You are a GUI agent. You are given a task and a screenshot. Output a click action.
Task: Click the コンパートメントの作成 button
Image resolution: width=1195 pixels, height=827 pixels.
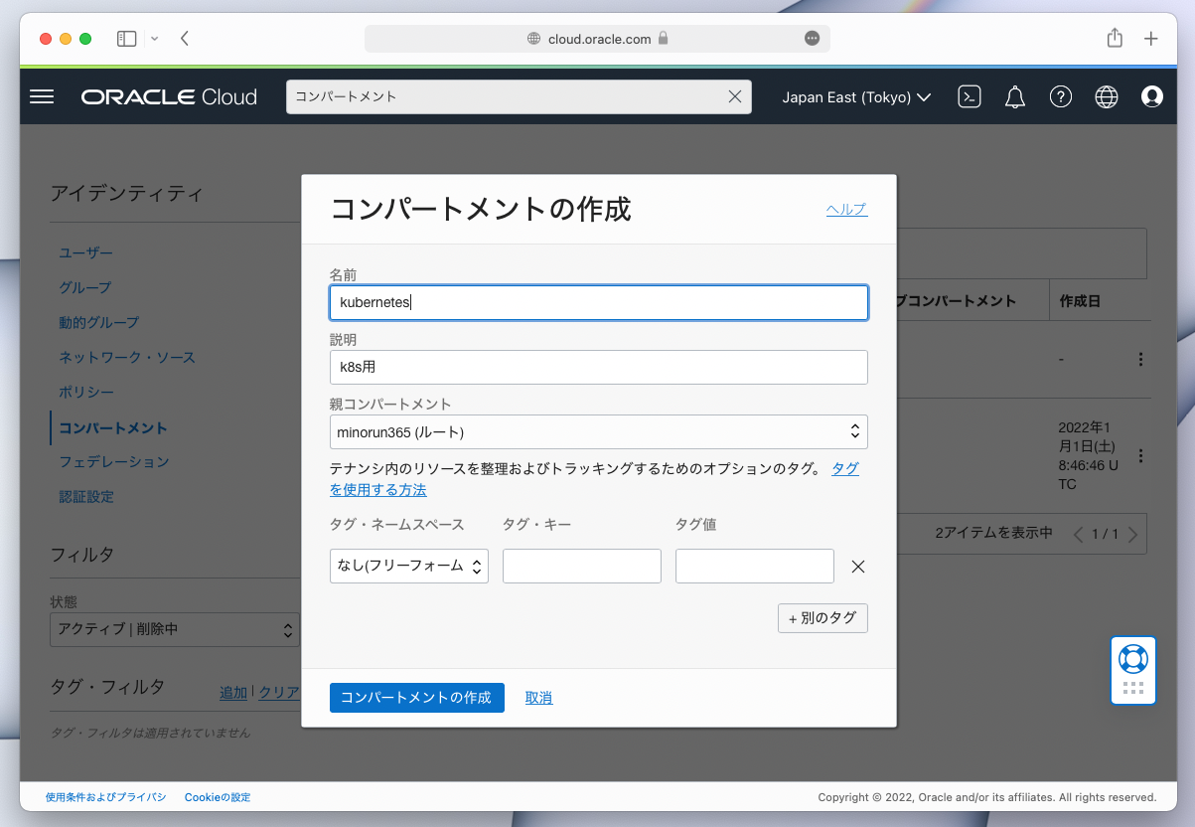click(416, 697)
